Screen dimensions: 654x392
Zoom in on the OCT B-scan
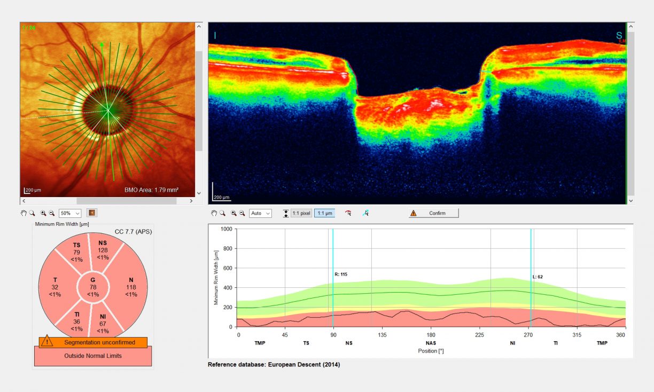(233, 213)
